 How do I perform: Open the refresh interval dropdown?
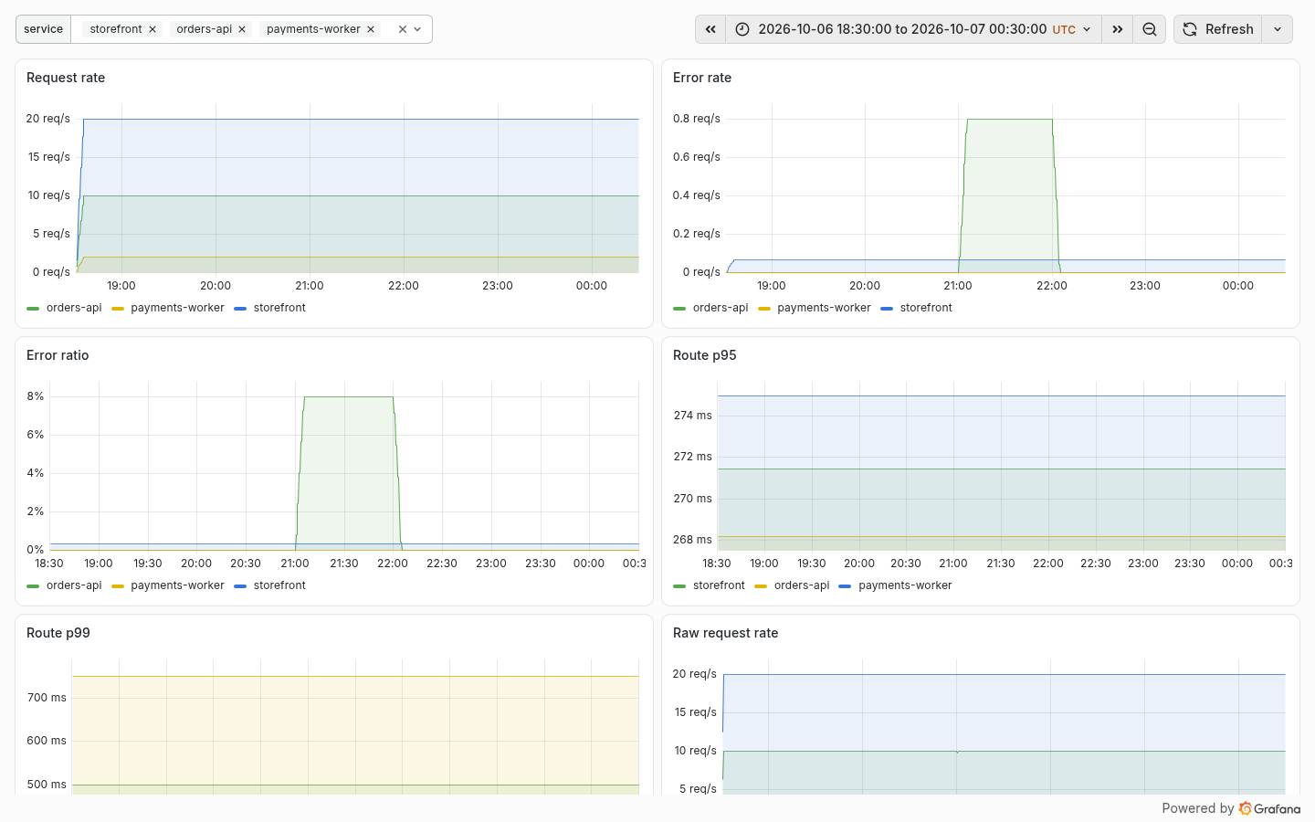pos(1278,29)
